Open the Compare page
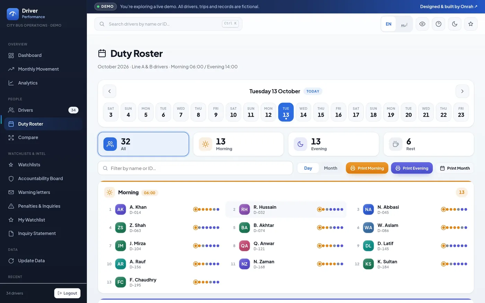485x303 pixels. pos(43,137)
